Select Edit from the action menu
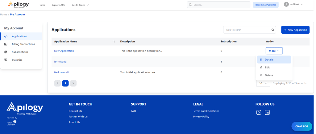This screenshot has height=134, width=316. click(267, 67)
